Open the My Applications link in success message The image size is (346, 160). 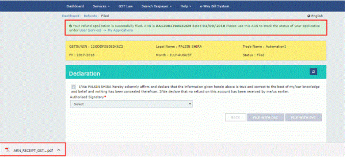click(x=120, y=30)
